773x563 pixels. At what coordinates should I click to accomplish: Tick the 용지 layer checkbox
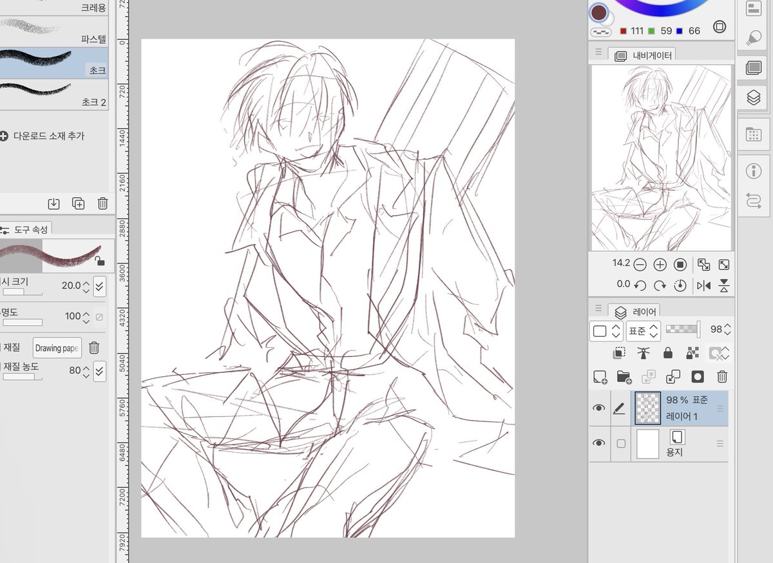(x=621, y=443)
